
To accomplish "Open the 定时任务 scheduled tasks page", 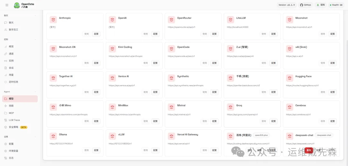I will tap(20, 82).
